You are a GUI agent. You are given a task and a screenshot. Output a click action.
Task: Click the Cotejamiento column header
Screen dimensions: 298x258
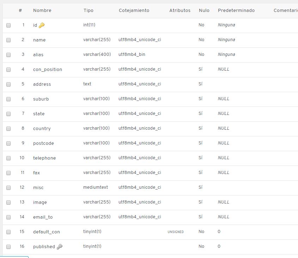pyautogui.click(x=134, y=11)
